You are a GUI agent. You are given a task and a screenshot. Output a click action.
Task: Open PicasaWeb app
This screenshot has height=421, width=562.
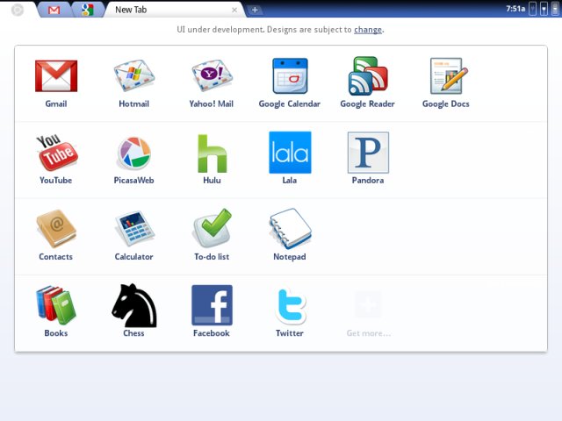click(x=133, y=153)
